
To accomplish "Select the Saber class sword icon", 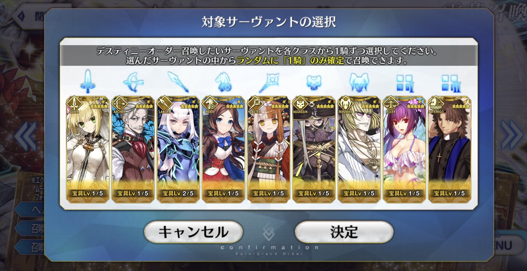I will [x=88, y=82].
